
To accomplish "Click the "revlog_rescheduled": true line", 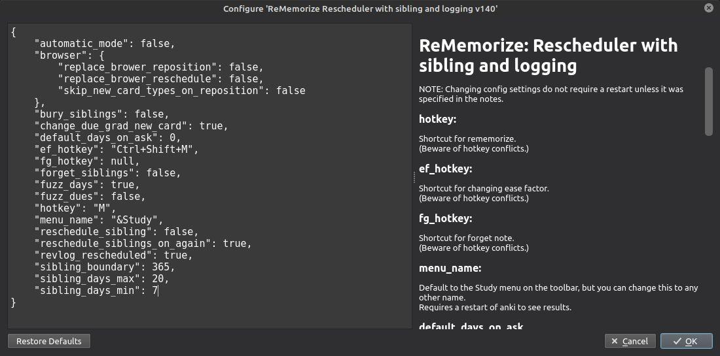I will (114, 255).
